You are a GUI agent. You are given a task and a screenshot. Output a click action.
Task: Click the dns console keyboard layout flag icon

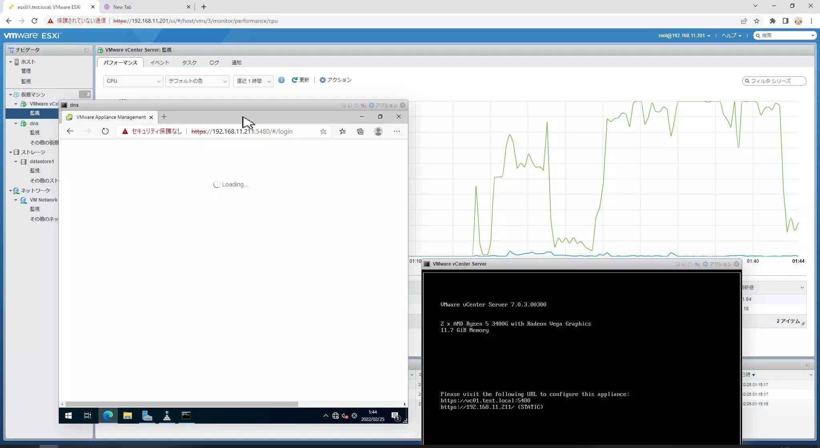point(363,105)
